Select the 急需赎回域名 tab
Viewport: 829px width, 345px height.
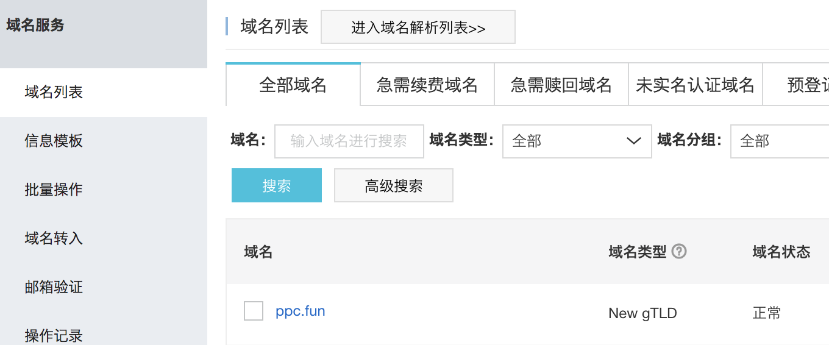561,85
